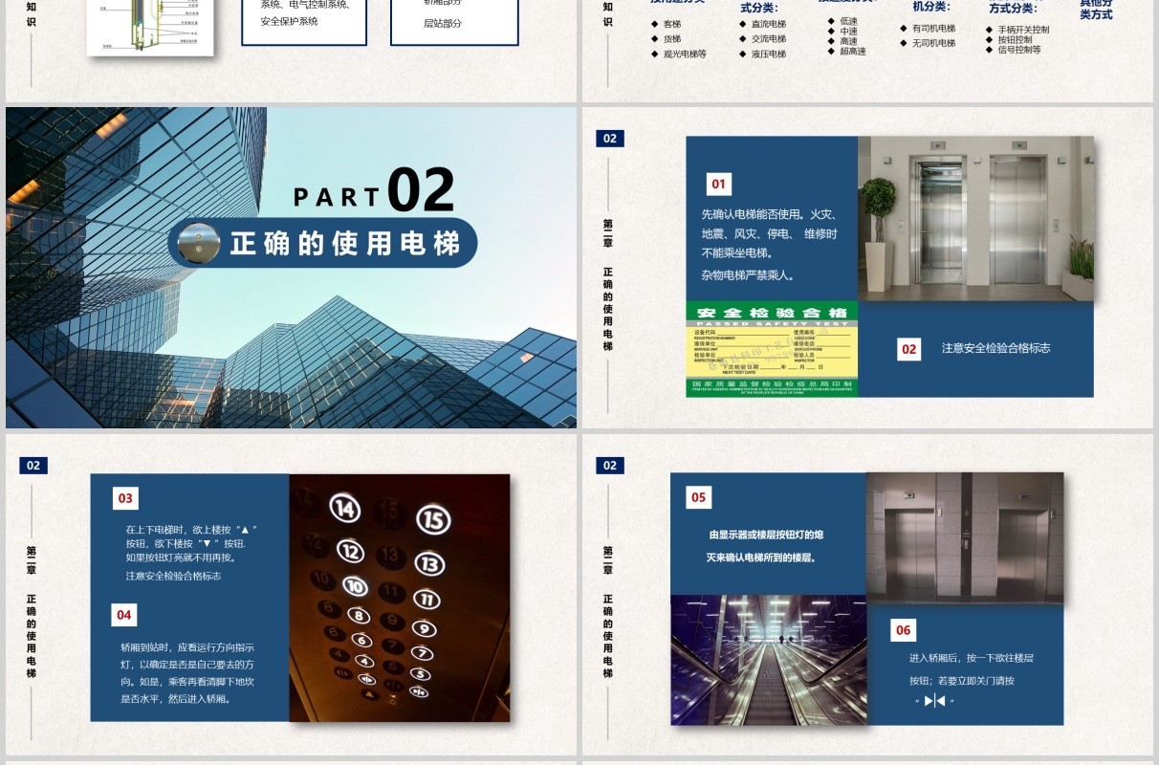Select the red 05 number badge
Image resolution: width=1159 pixels, height=765 pixels.
pyautogui.click(x=698, y=497)
